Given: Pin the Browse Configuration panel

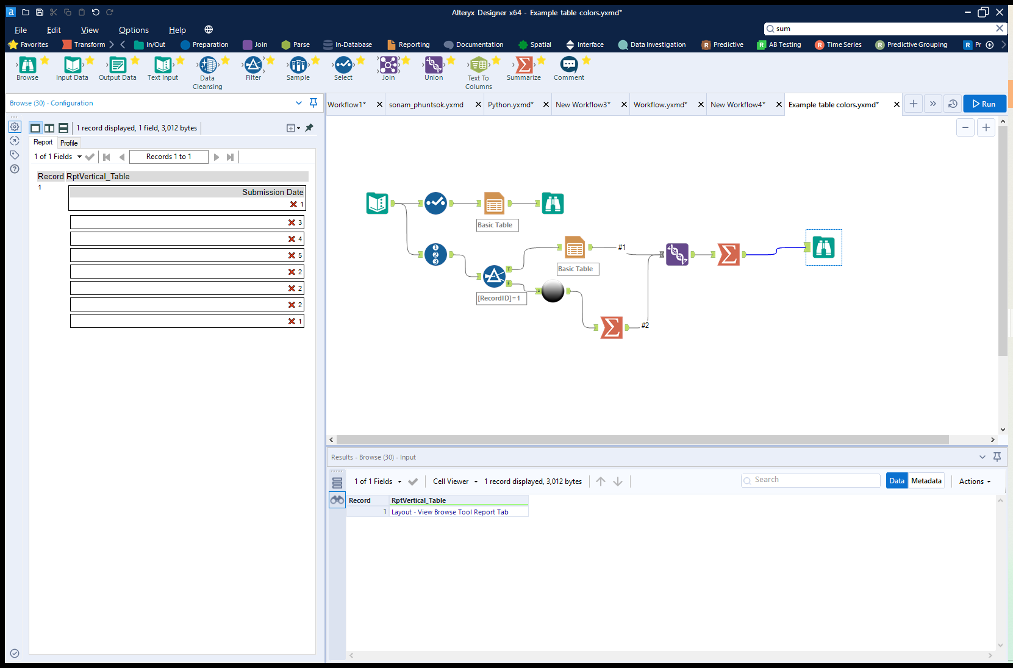Looking at the screenshot, I should coord(313,103).
